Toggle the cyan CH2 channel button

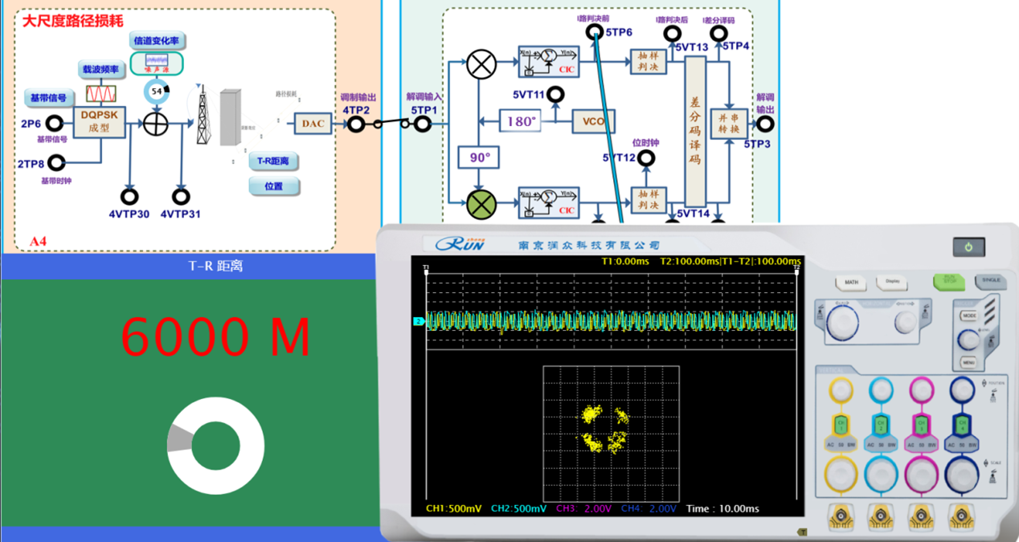point(881,423)
